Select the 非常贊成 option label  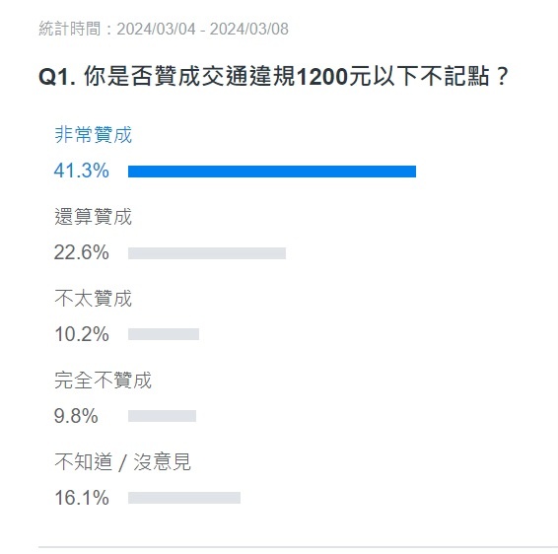[94, 135]
